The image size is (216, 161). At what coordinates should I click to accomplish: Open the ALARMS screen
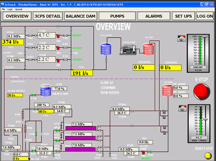[154, 16]
